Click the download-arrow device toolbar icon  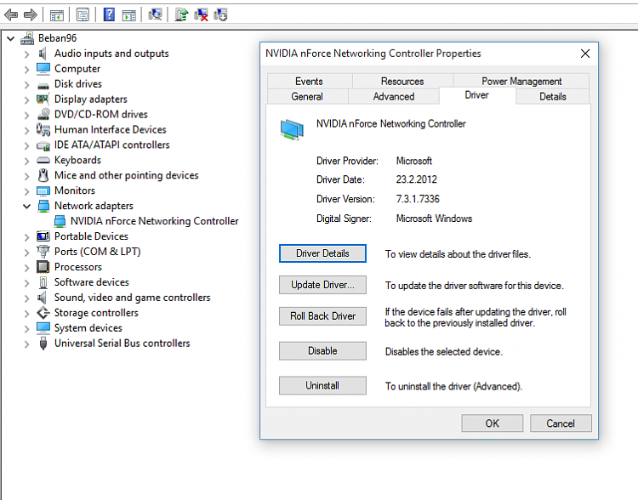pos(220,14)
